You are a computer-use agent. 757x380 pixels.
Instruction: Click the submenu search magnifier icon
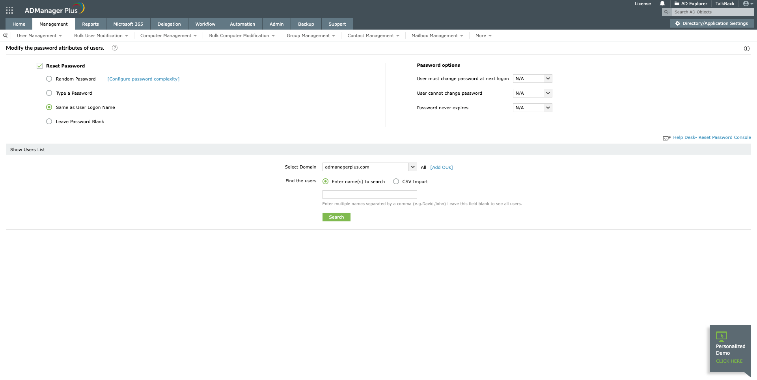tap(6, 36)
